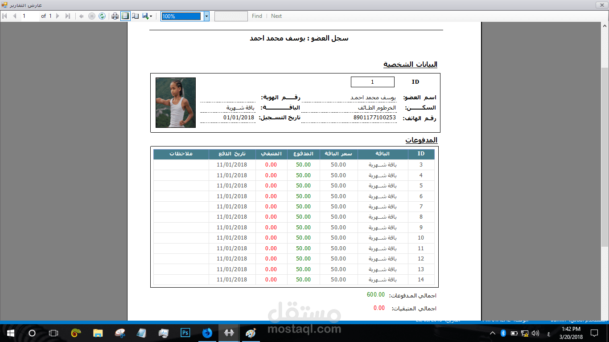Image resolution: width=609 pixels, height=342 pixels.
Task: Open Task View on taskbar
Action: point(53,333)
